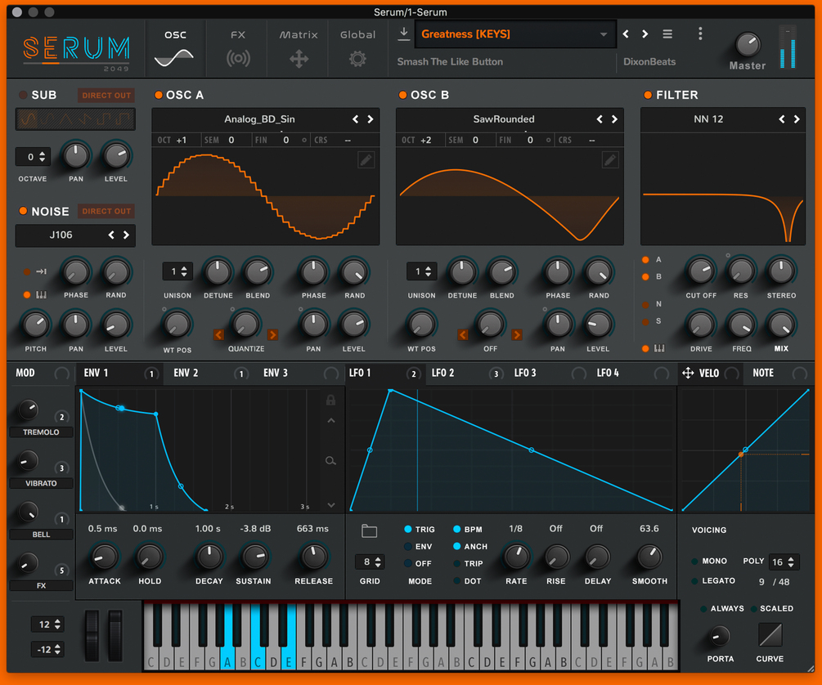
Task: Click the LFO GRID stepper
Action: 371,562
